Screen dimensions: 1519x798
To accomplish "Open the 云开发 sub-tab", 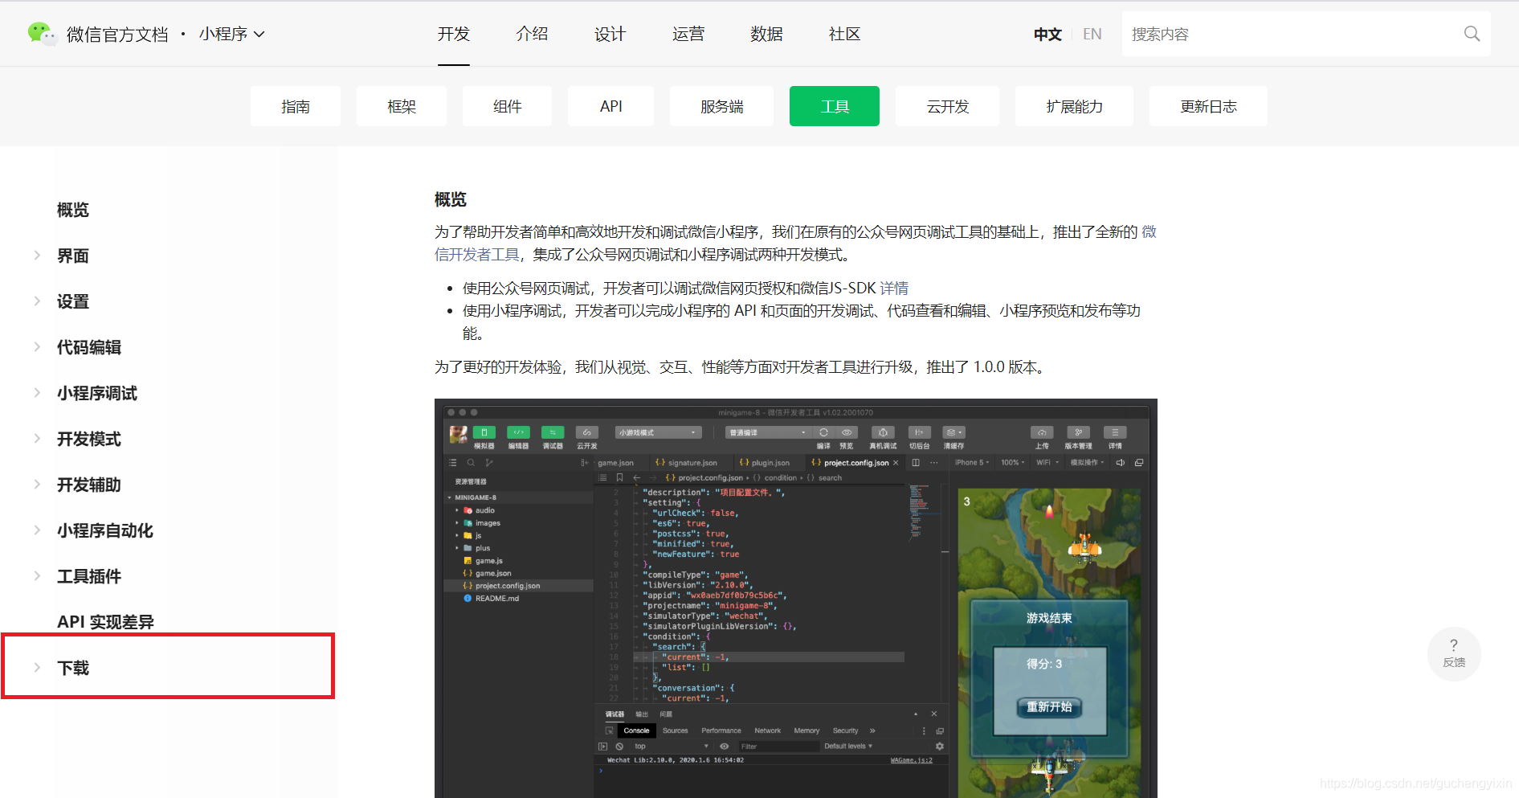I will [x=948, y=106].
